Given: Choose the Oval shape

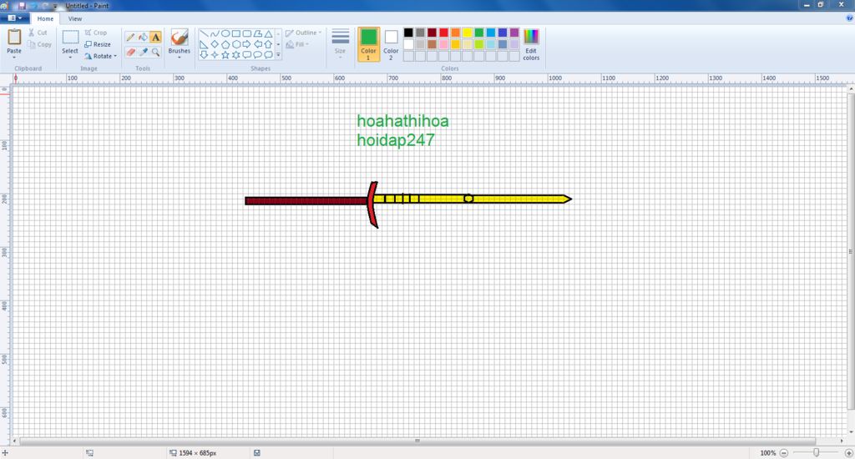Looking at the screenshot, I should [225, 33].
